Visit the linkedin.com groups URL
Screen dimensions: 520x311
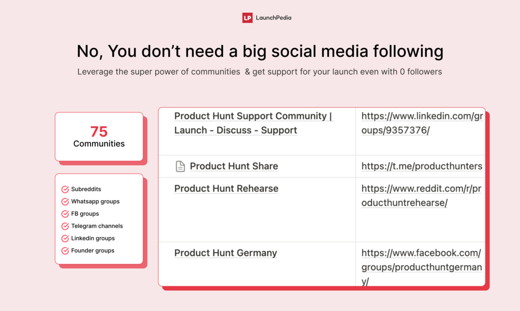click(422, 123)
